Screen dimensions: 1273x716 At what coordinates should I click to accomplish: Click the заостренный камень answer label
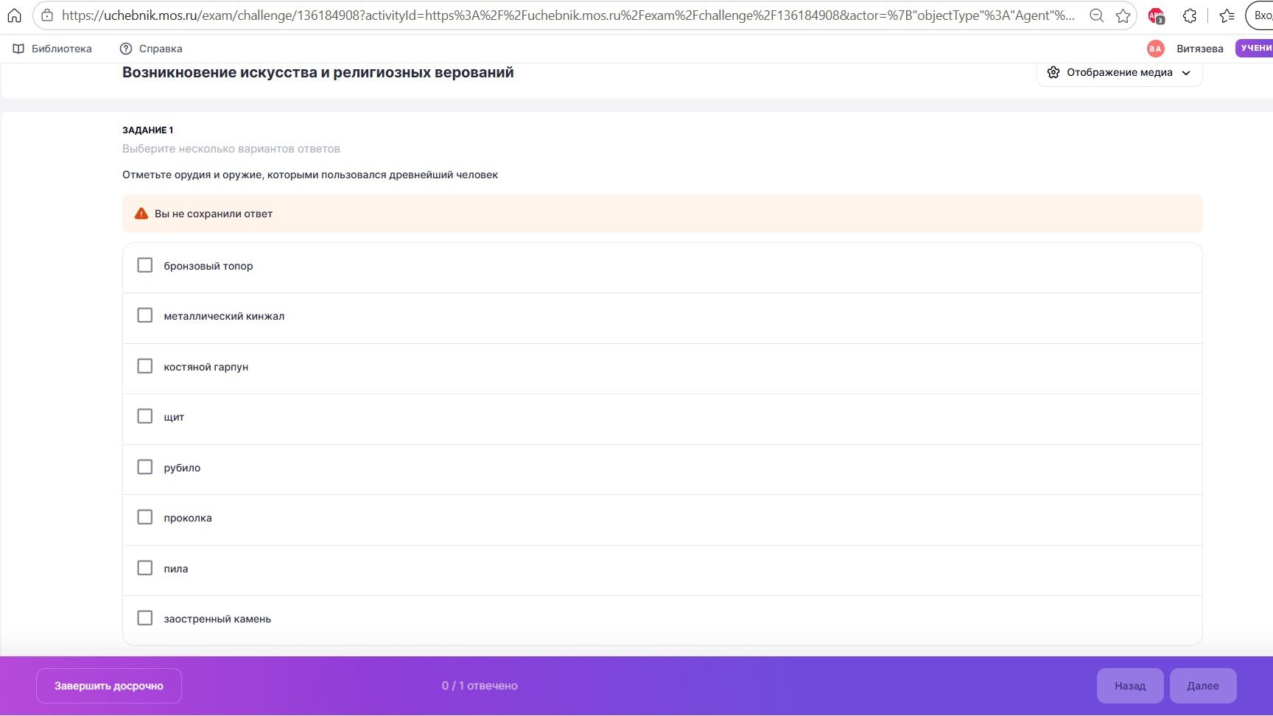(217, 619)
